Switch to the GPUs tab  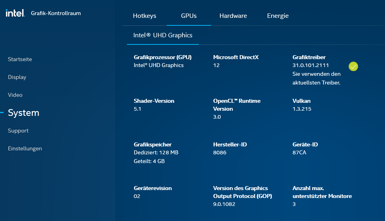[x=189, y=16]
